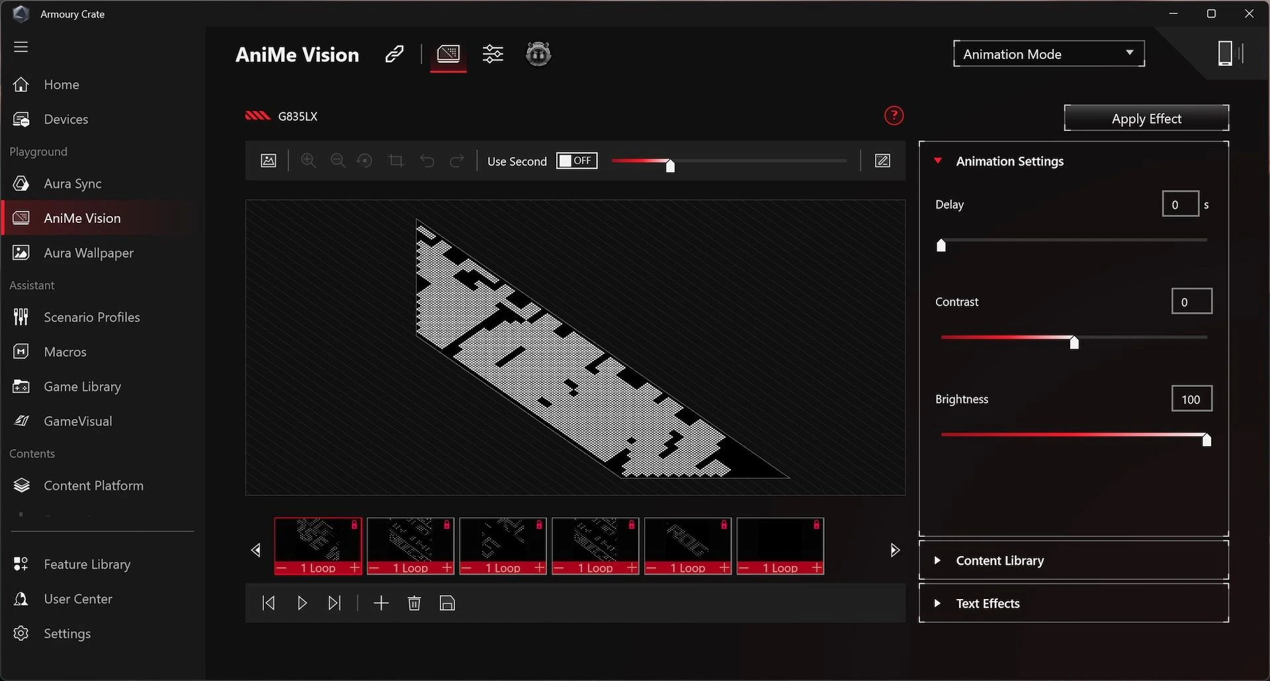1270x681 pixels.
Task: Increase loop count on first frame
Action: pos(355,568)
